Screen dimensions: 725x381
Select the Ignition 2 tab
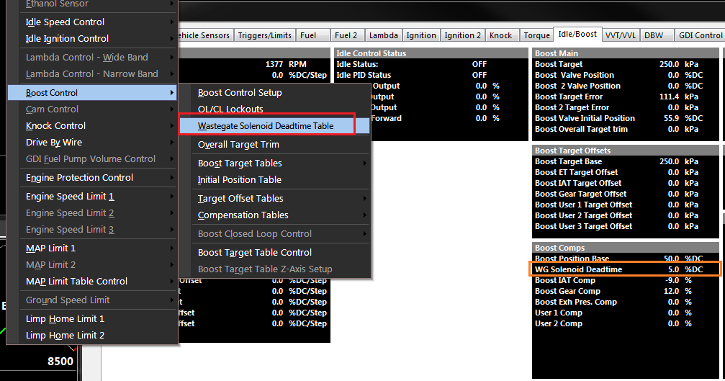pyautogui.click(x=462, y=35)
